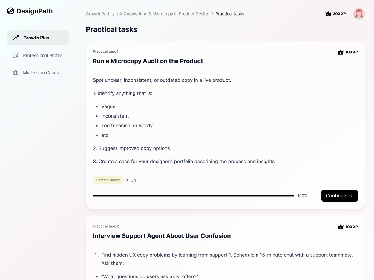The image size is (374, 280).
Task: Click the Growth Plan trend arrow icon
Action: [16, 38]
